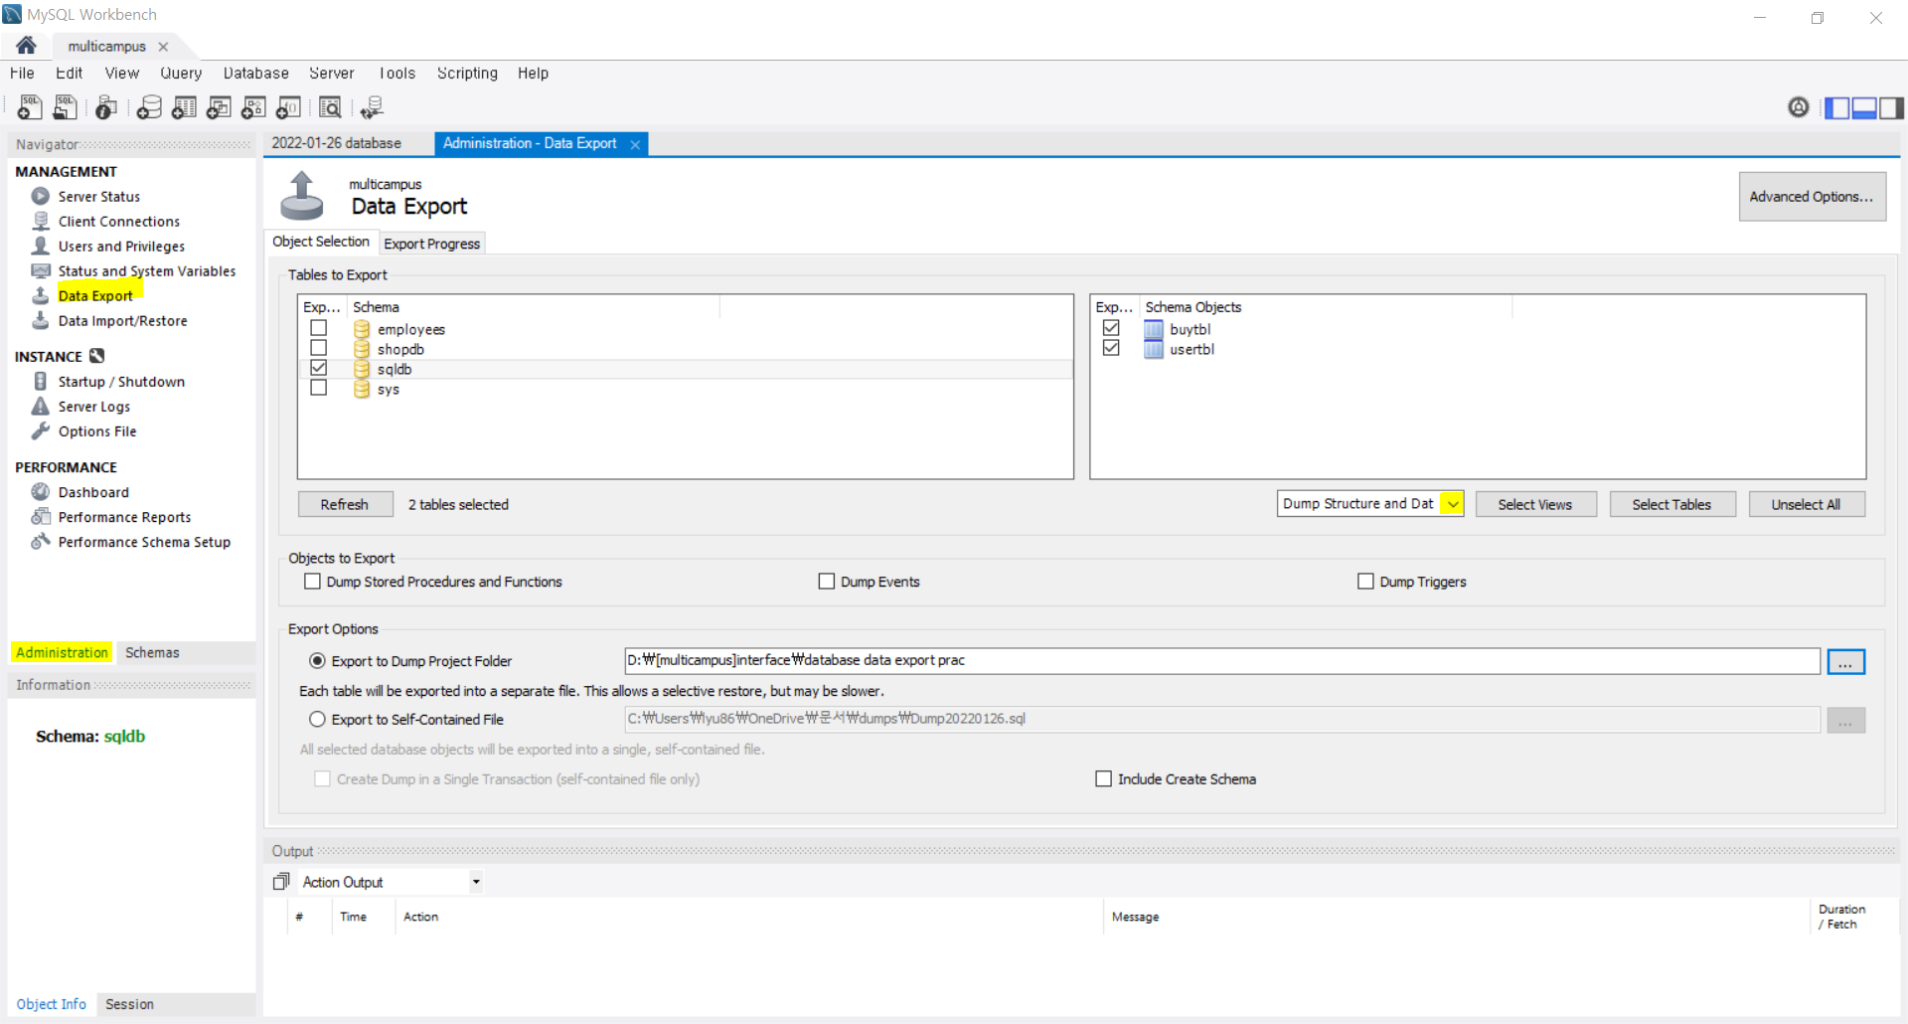The height and width of the screenshot is (1024, 1908).
Task: Click the Server Logs warning icon
Action: coord(41,406)
